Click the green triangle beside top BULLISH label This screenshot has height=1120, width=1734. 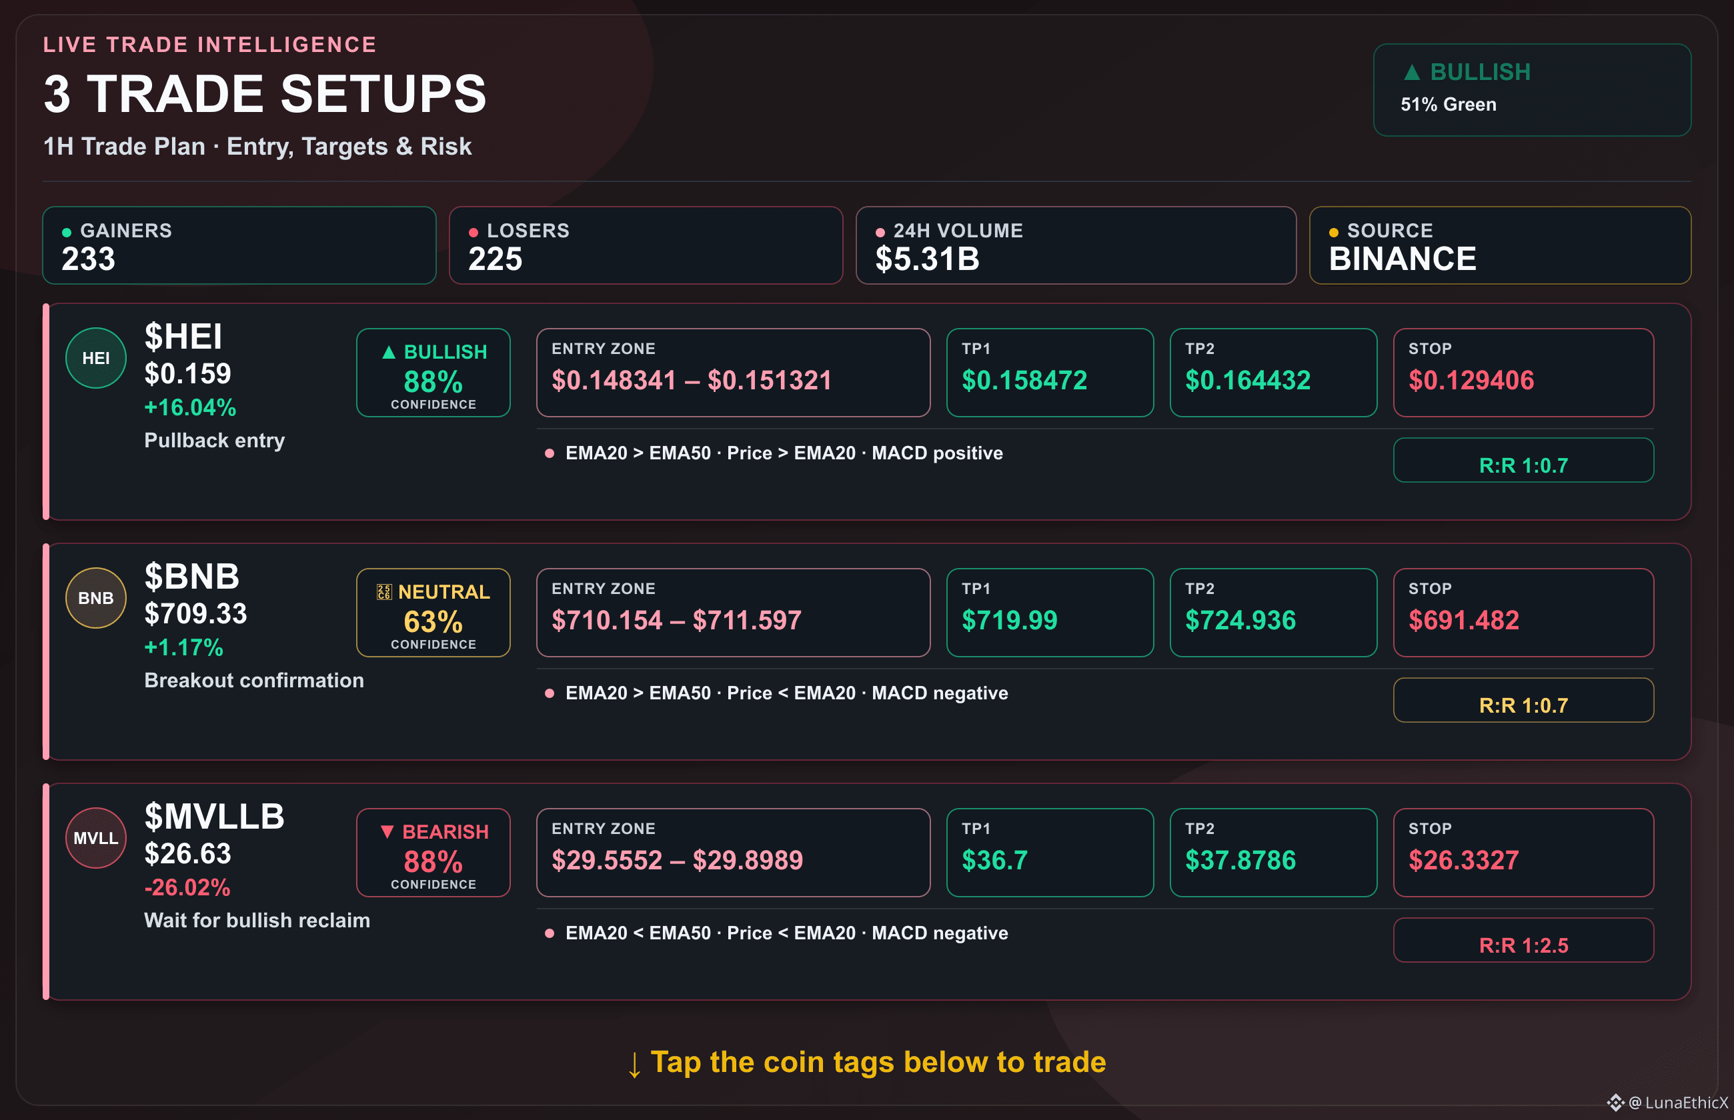tap(1412, 72)
